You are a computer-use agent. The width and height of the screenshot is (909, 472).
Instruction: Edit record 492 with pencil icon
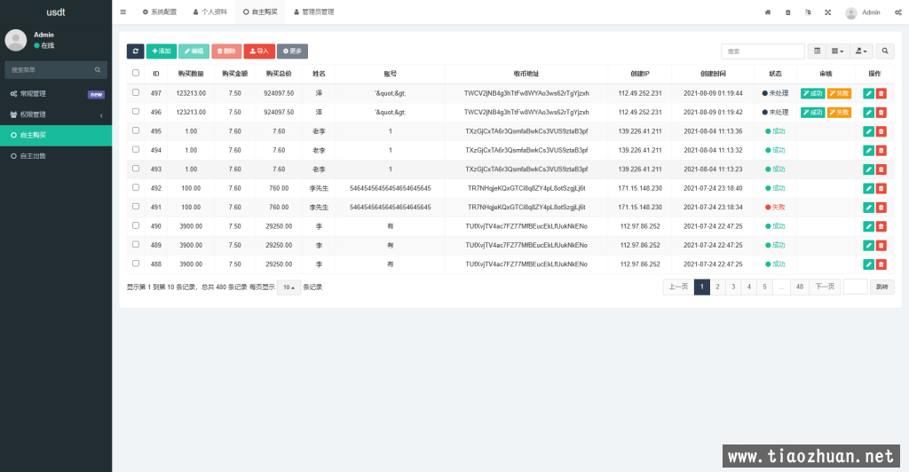point(868,188)
